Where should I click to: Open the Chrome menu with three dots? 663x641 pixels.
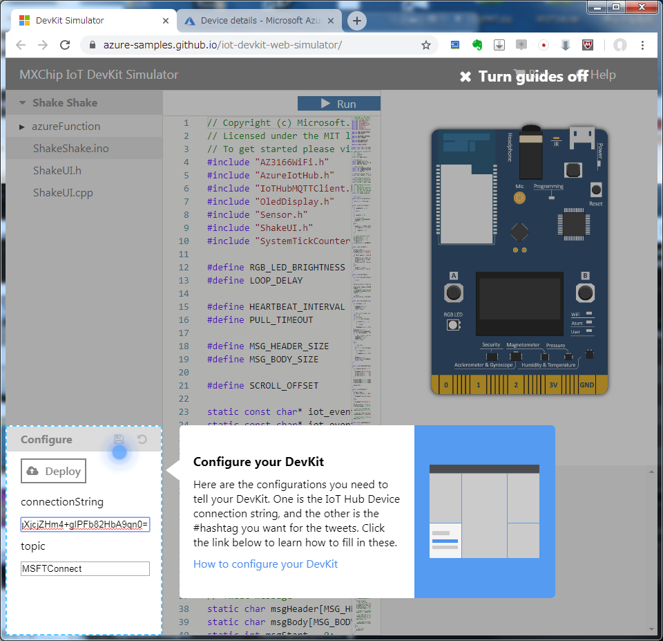(643, 44)
